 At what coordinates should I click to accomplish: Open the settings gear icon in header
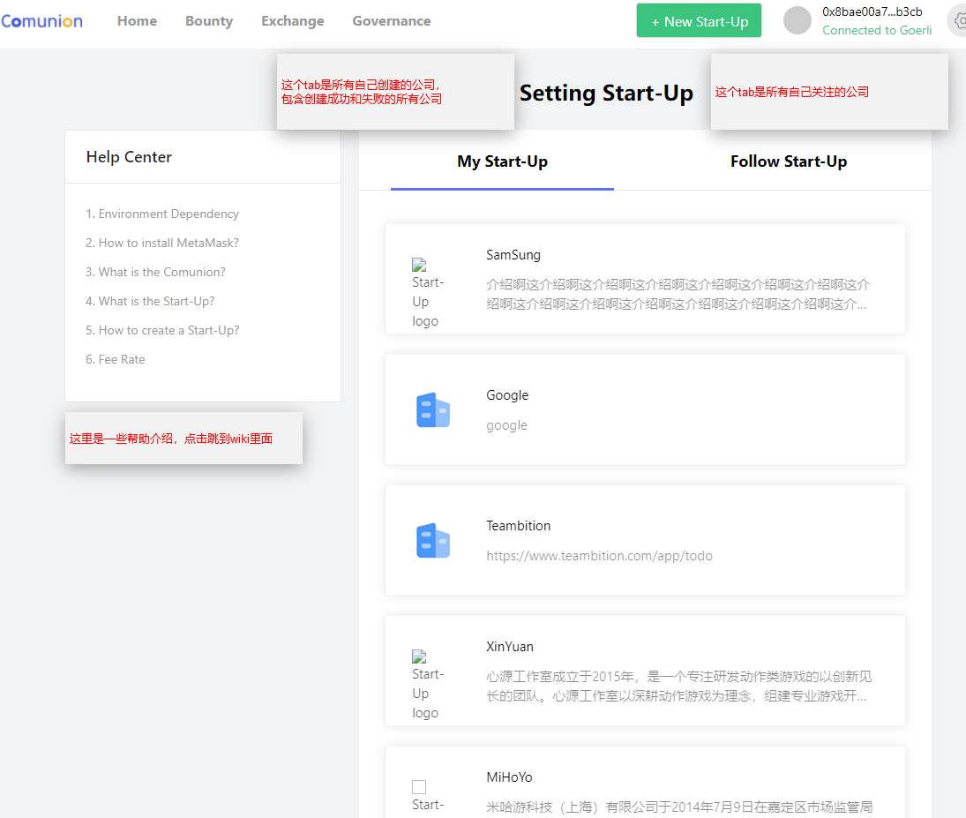pos(959,21)
